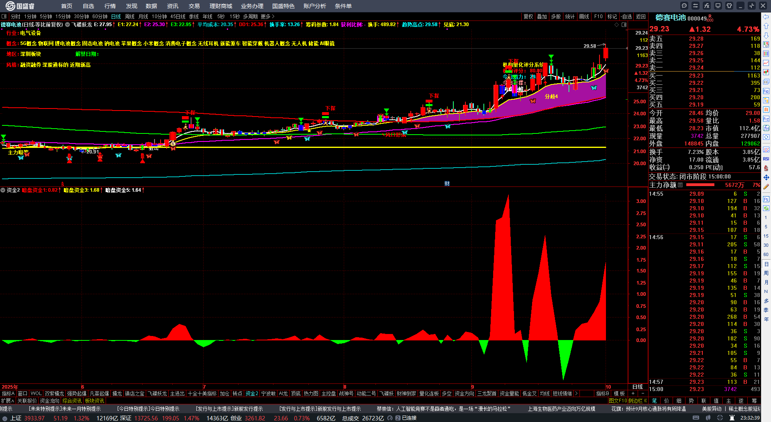Open the 指标A dropdown

8,393
